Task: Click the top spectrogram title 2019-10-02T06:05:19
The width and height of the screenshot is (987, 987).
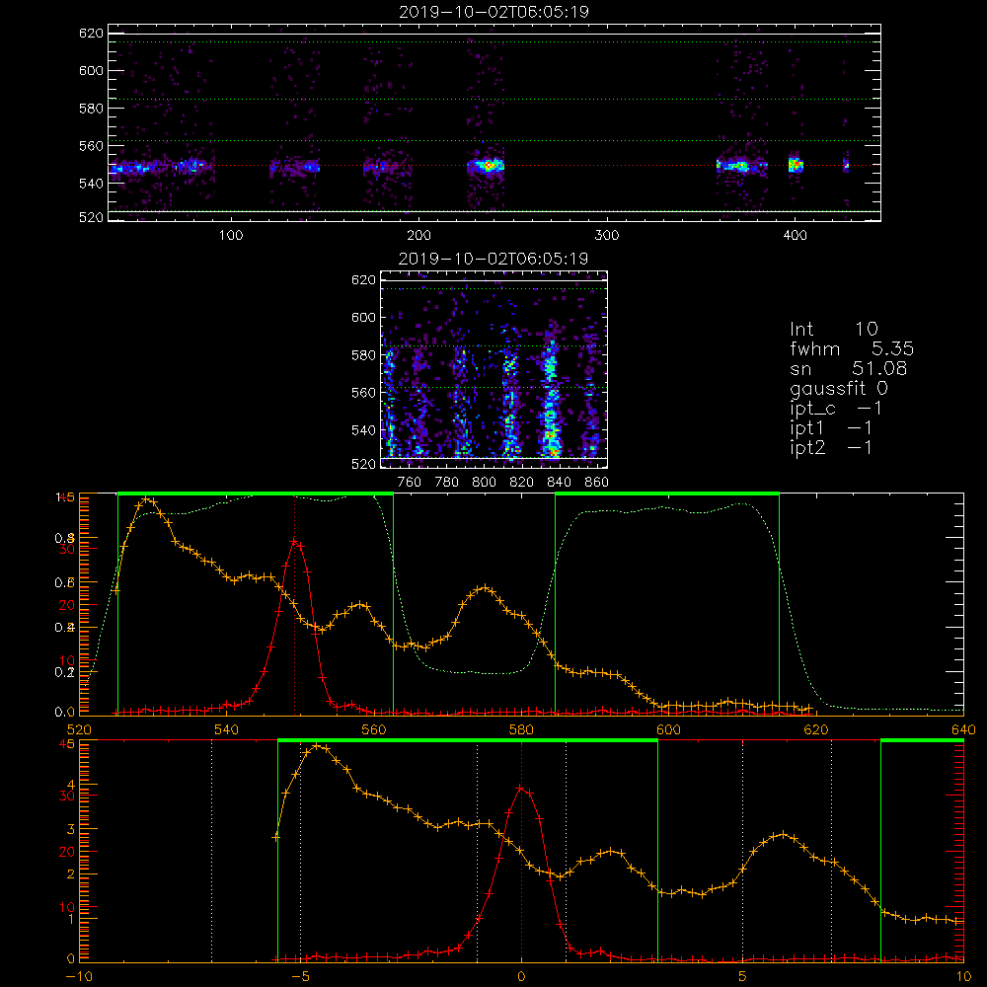Action: click(493, 12)
